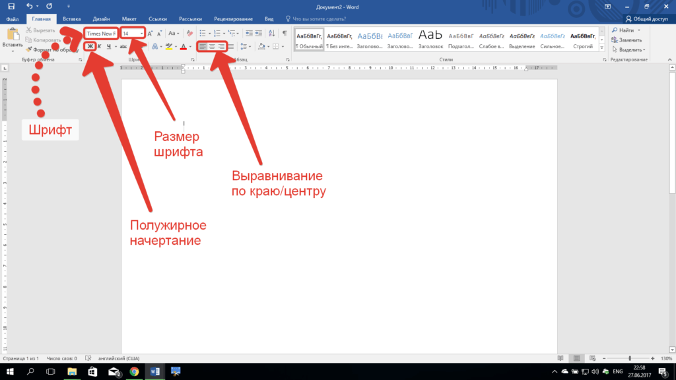Enable justified text alignment
The width and height of the screenshot is (676, 380).
click(x=230, y=46)
